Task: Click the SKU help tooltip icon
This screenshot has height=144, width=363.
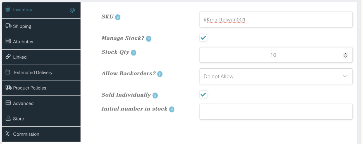Action: pos(118,17)
